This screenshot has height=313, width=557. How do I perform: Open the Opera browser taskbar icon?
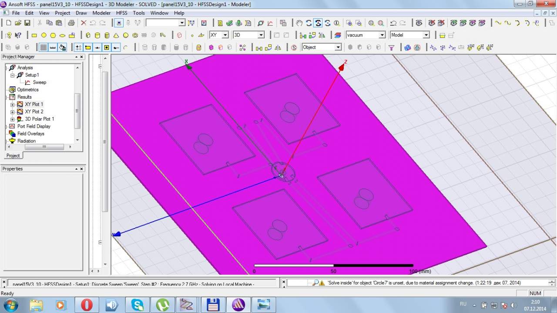pyautogui.click(x=87, y=305)
